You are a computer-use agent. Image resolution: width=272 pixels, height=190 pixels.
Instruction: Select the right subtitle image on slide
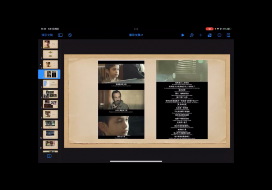pyautogui.click(x=182, y=99)
